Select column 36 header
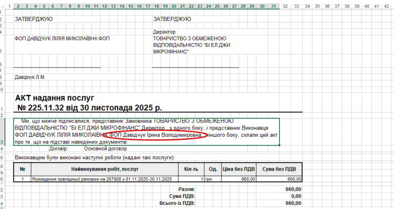Image resolution: width=394 pixels, height=209 pixels. 327,6
